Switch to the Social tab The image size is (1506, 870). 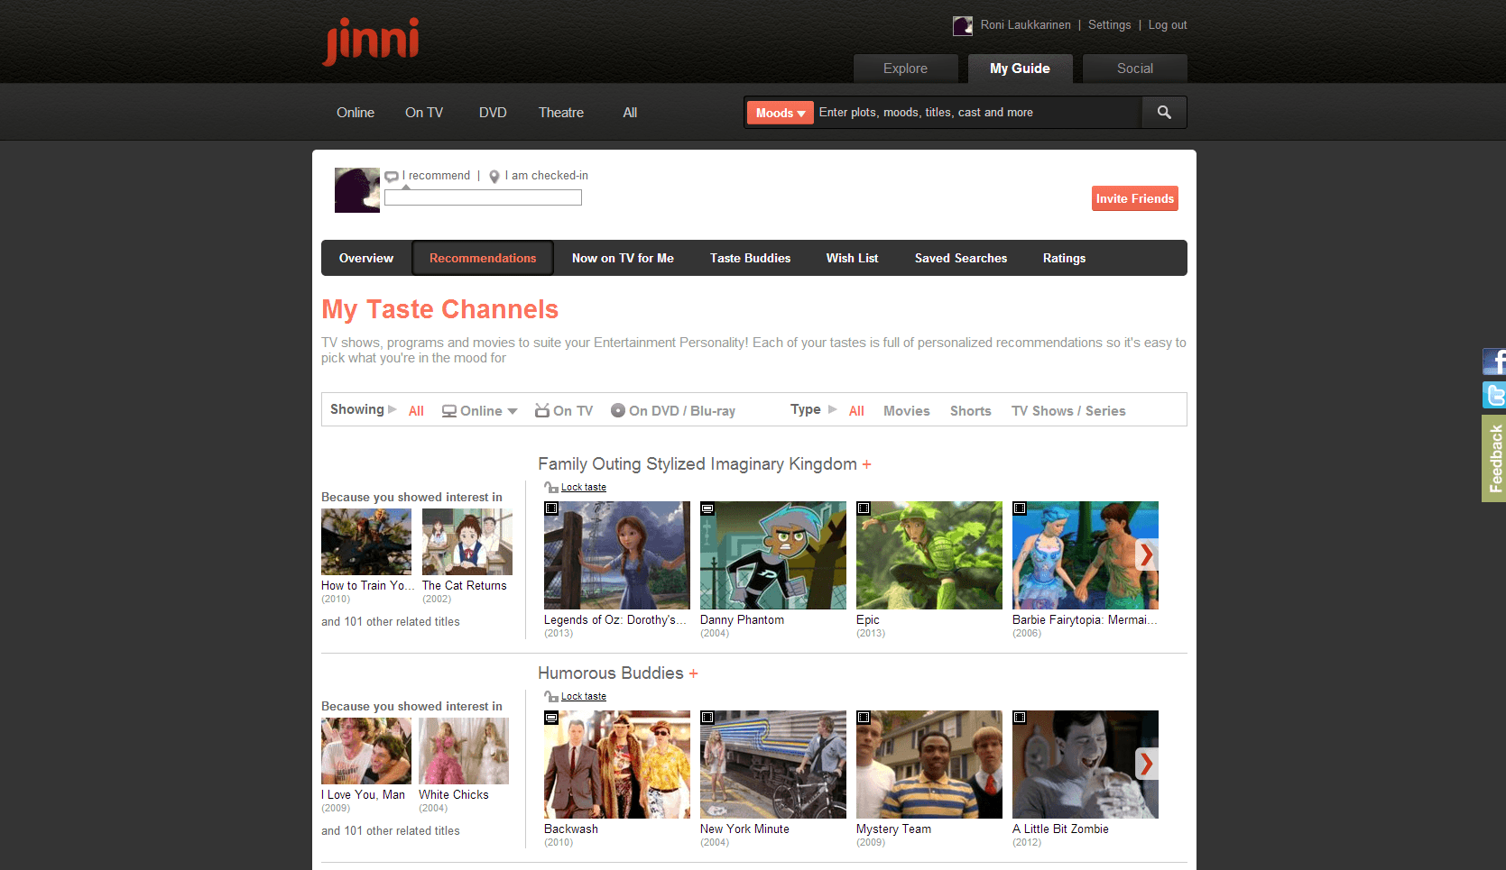pyautogui.click(x=1135, y=69)
